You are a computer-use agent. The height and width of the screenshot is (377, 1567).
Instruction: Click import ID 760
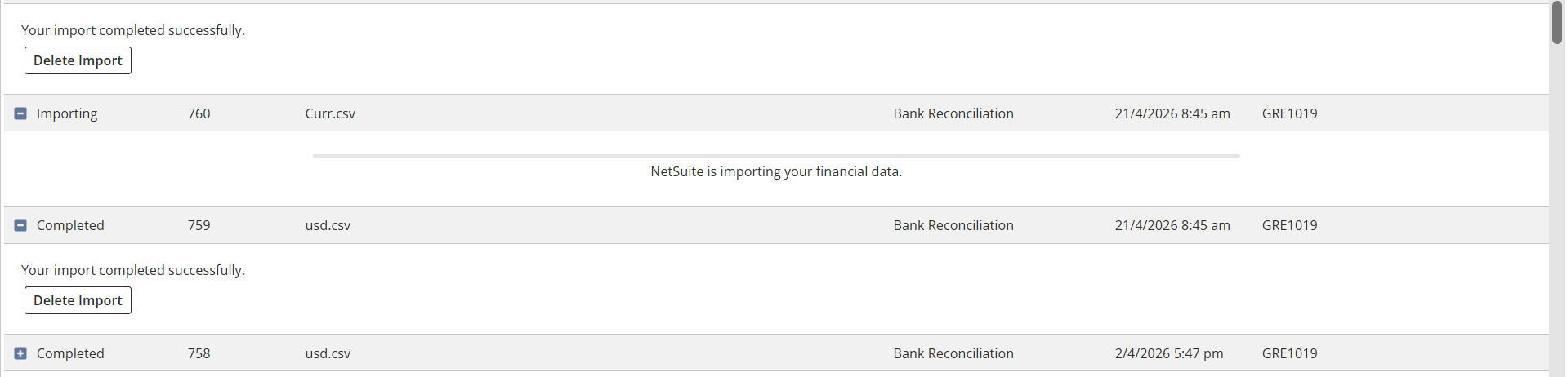tap(199, 113)
